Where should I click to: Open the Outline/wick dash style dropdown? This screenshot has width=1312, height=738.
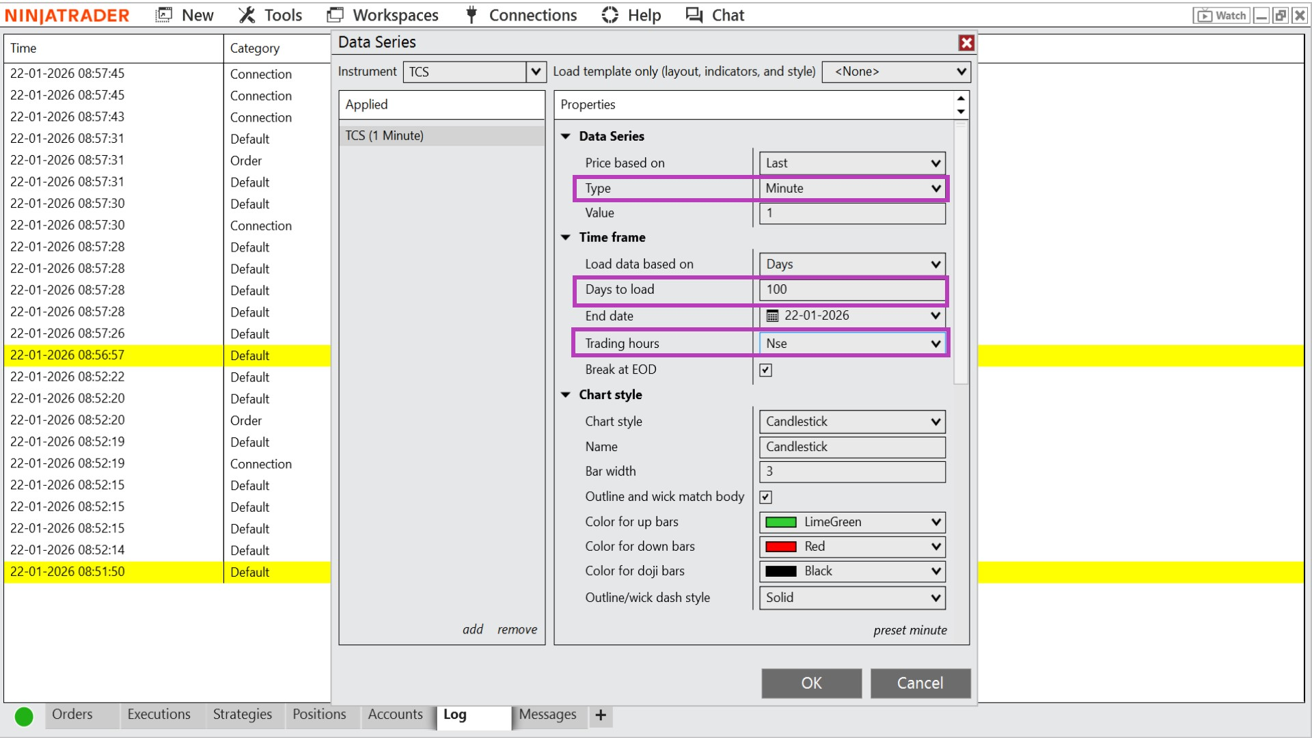852,598
